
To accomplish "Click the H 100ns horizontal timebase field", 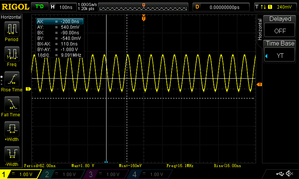I will 63,7.
